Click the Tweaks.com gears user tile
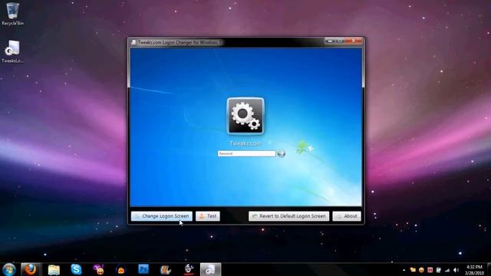 (x=245, y=116)
